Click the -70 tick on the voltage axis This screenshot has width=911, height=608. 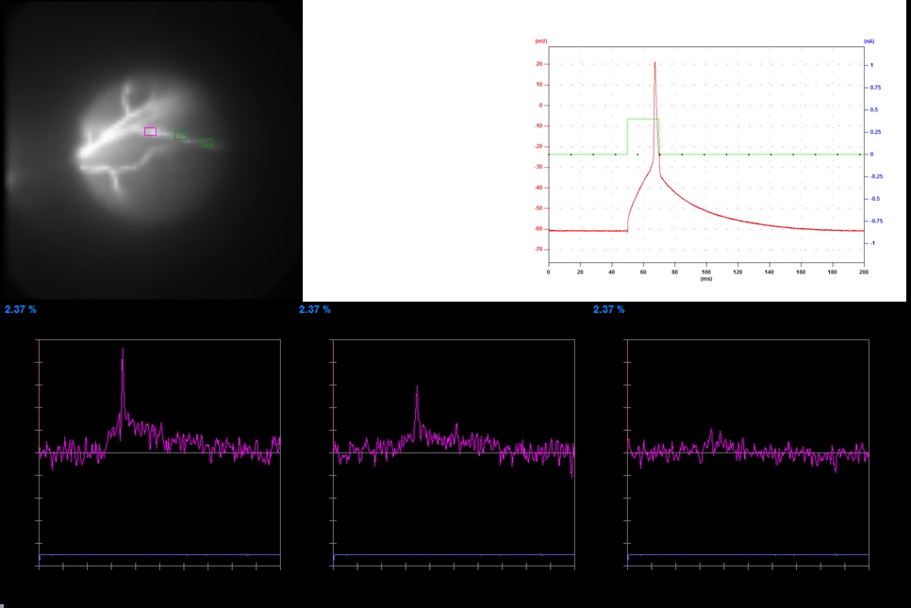tap(538, 249)
